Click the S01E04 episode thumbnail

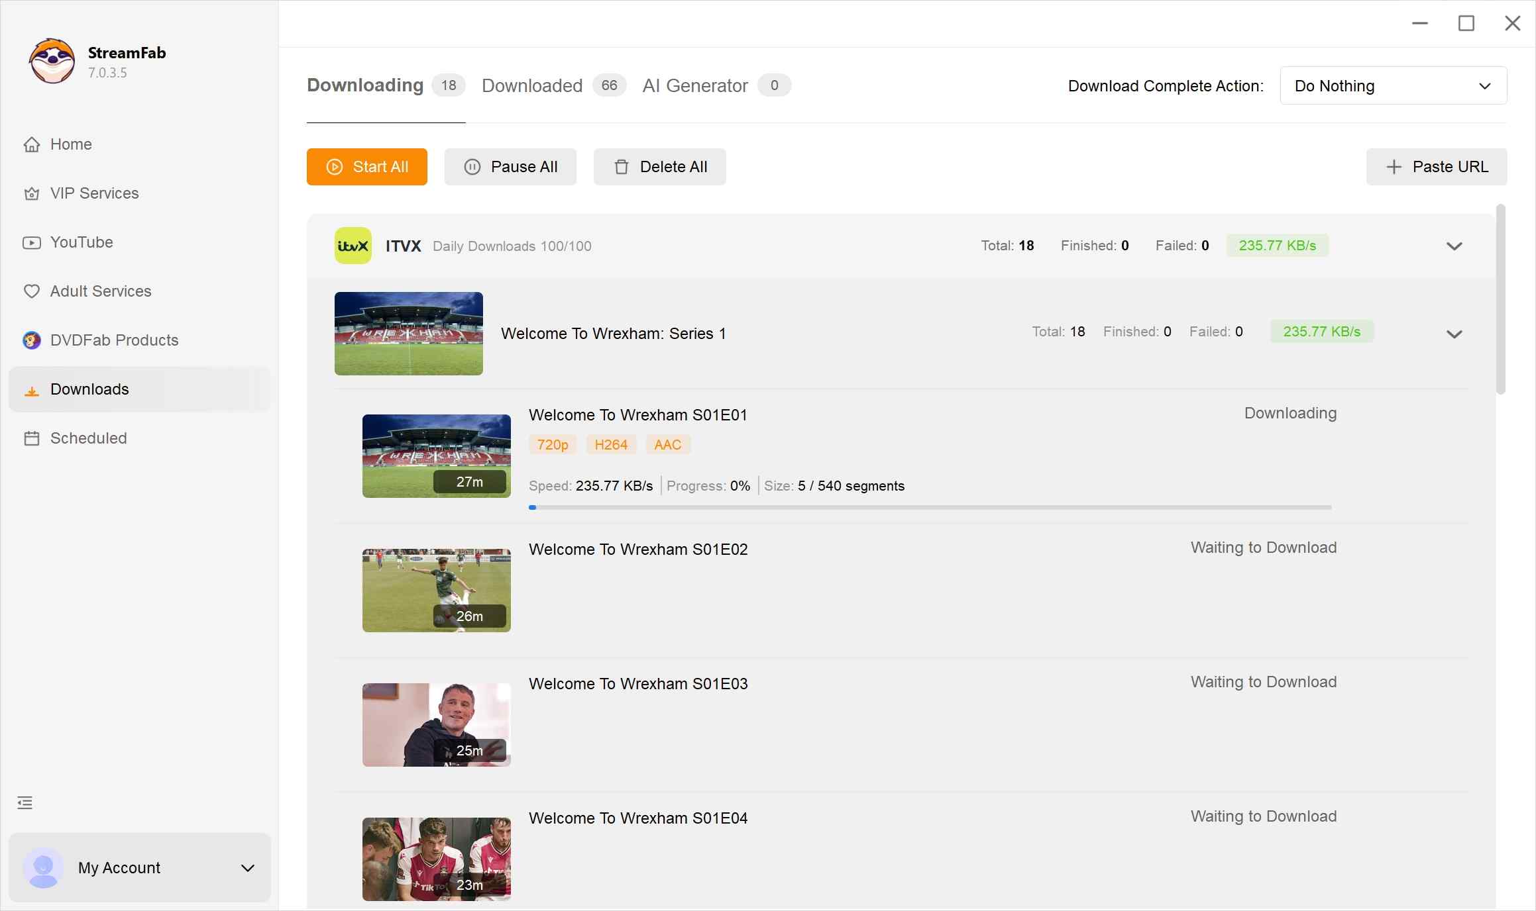[x=437, y=859]
